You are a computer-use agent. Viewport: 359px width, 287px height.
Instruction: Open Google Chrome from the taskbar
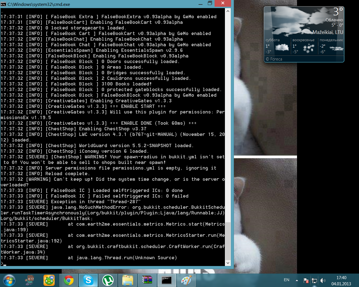[69, 280]
